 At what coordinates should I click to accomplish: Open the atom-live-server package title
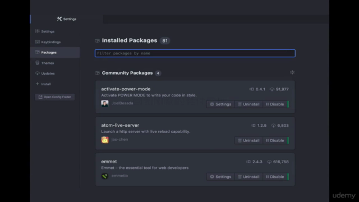[120, 125]
